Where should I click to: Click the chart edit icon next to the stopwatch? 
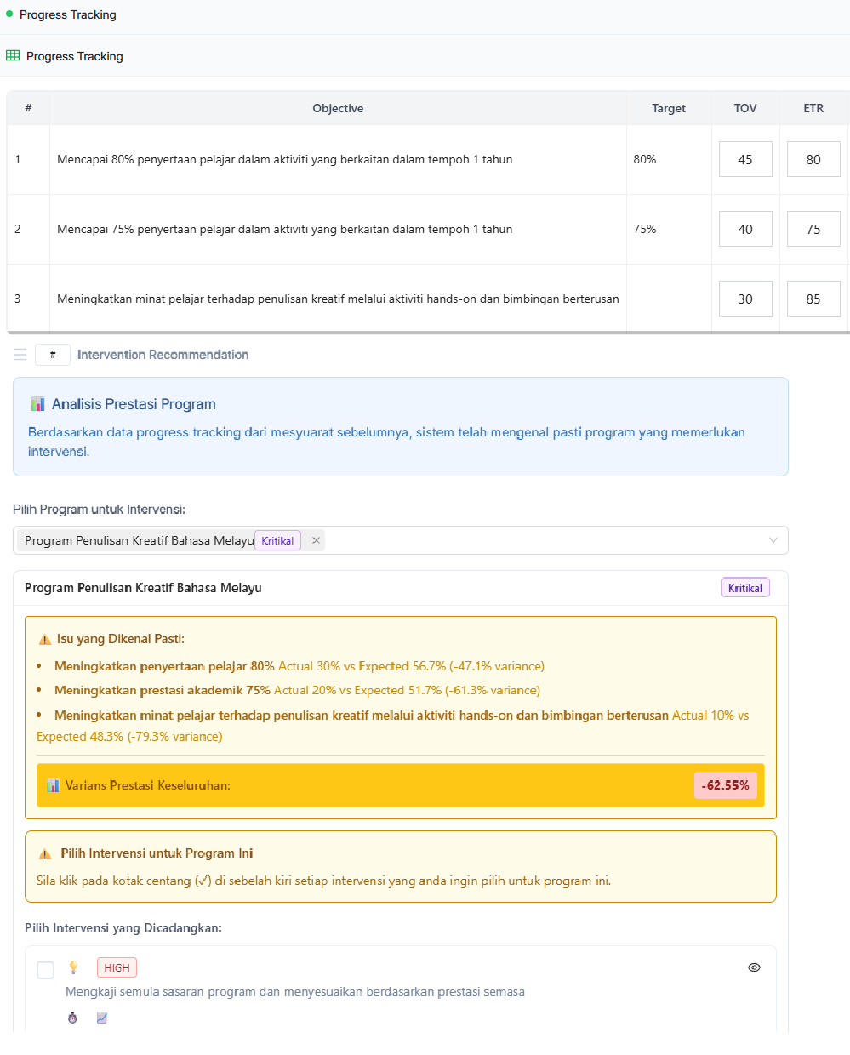click(x=102, y=1018)
